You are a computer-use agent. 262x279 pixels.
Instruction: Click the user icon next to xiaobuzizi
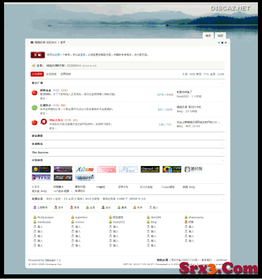tap(35, 222)
